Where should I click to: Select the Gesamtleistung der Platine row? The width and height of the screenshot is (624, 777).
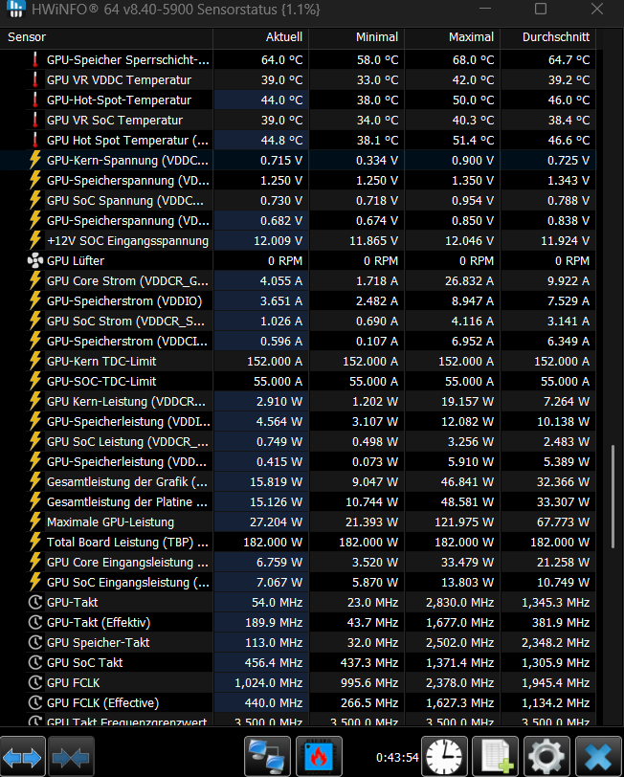click(x=298, y=502)
